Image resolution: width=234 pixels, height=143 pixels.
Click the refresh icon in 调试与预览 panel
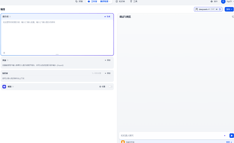click(233, 17)
